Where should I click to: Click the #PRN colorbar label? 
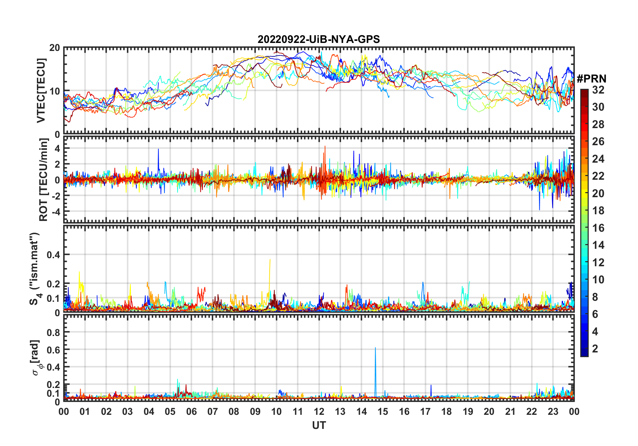(591, 79)
